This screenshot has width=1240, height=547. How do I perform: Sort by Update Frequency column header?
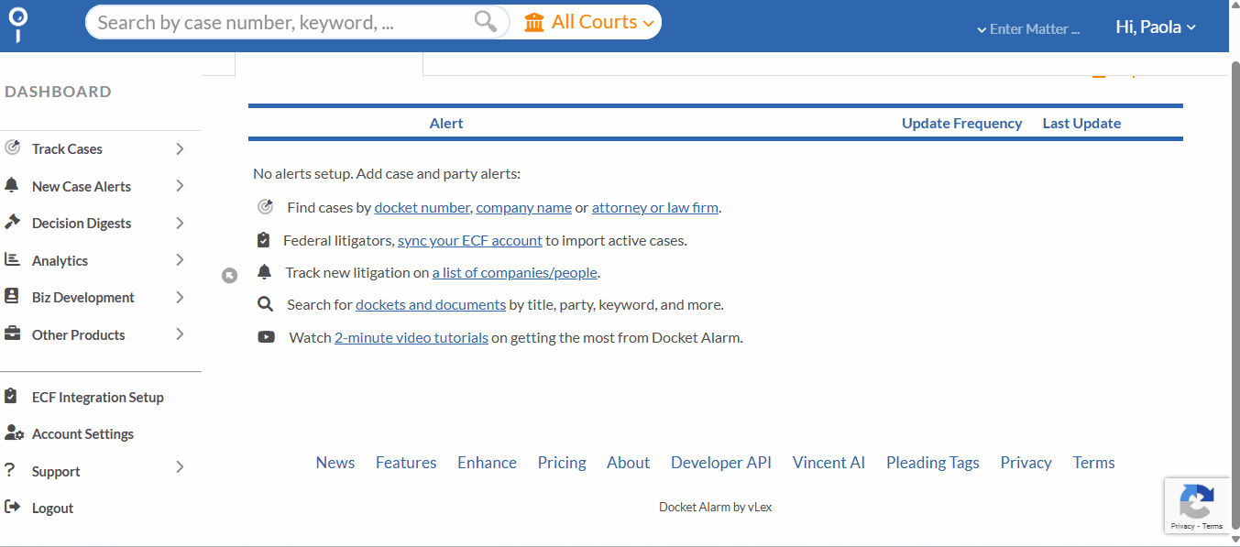(x=961, y=124)
